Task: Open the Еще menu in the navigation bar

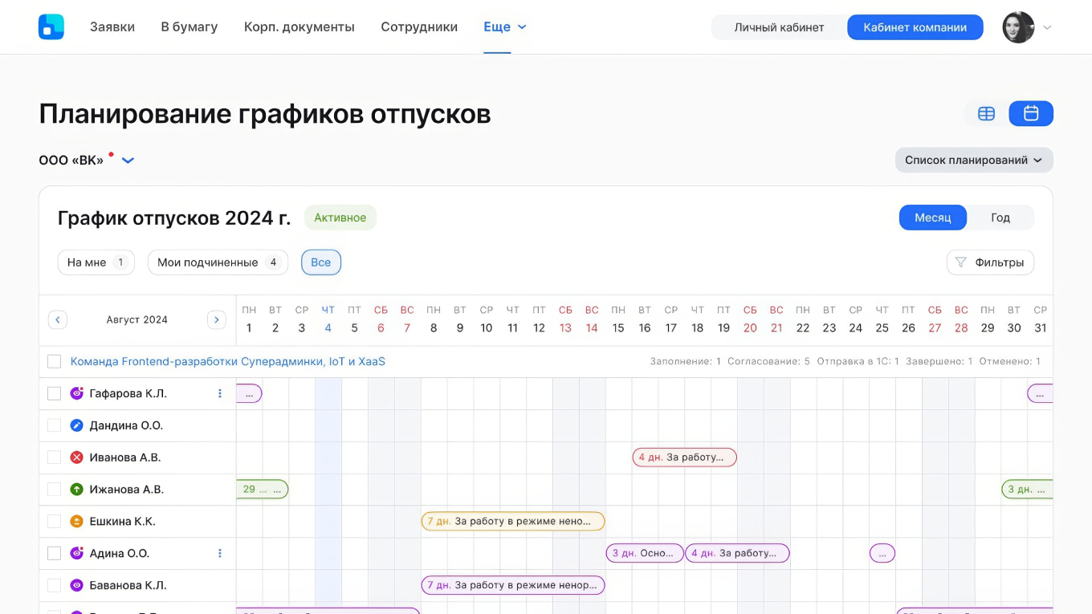Action: [x=504, y=26]
